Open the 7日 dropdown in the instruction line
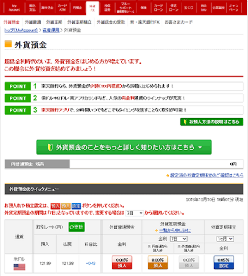Screen dimensions: 248x276 (134, 213)
